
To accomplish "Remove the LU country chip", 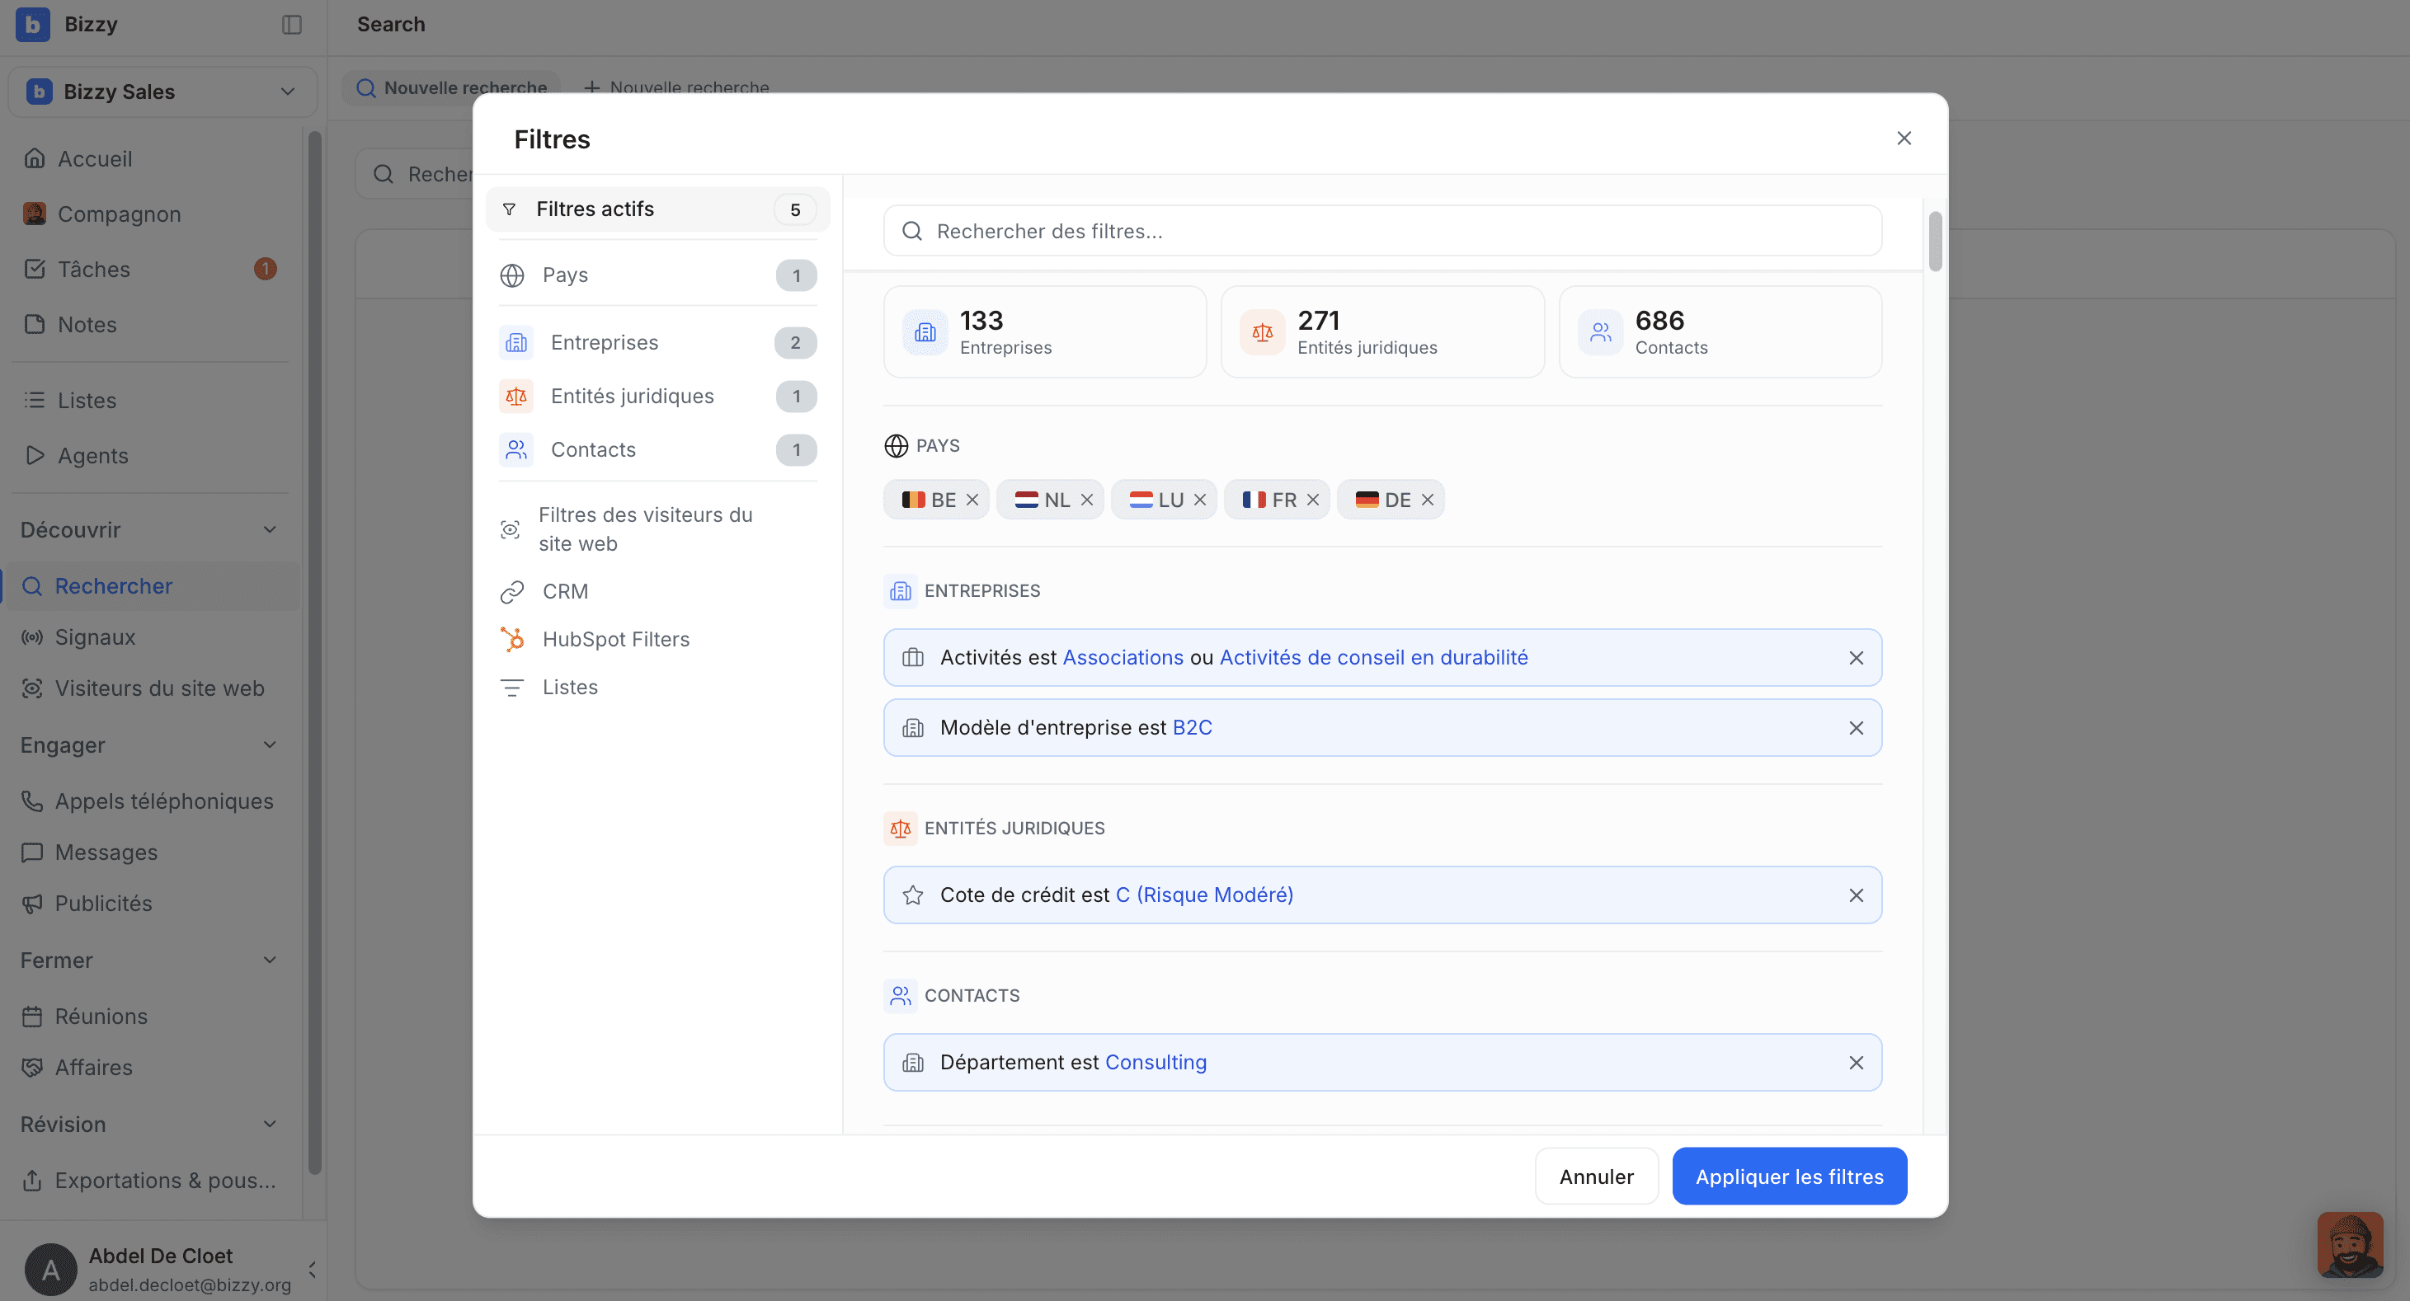I will pyautogui.click(x=1200, y=500).
